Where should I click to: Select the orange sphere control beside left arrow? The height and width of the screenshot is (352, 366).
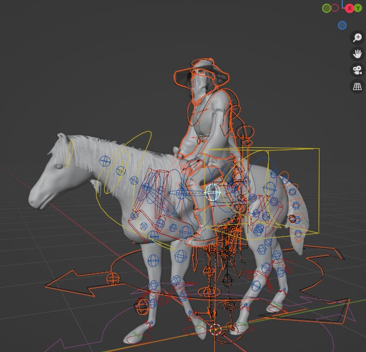(113, 279)
